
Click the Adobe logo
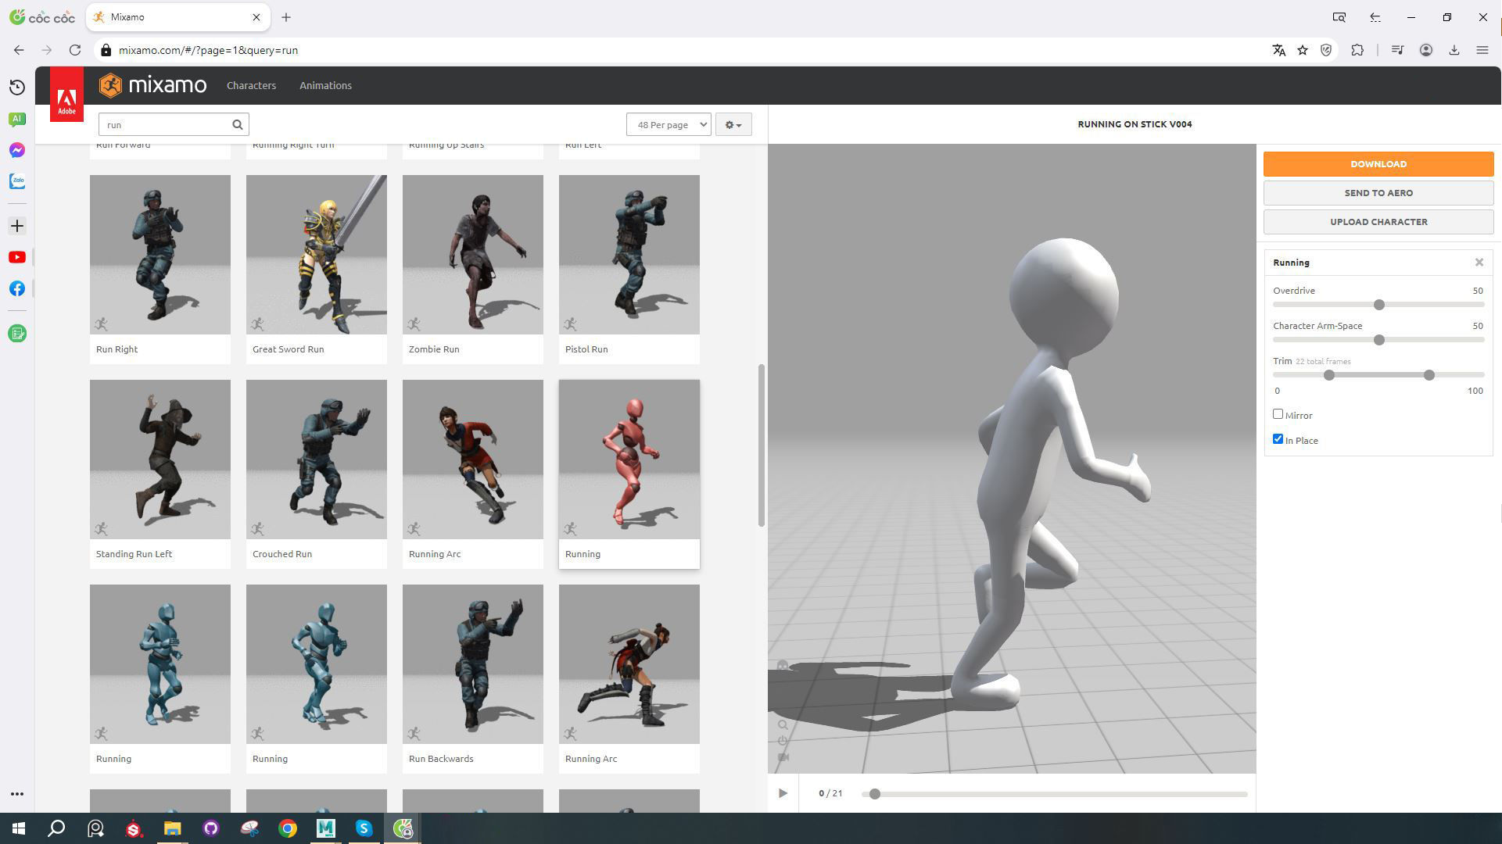click(67, 95)
